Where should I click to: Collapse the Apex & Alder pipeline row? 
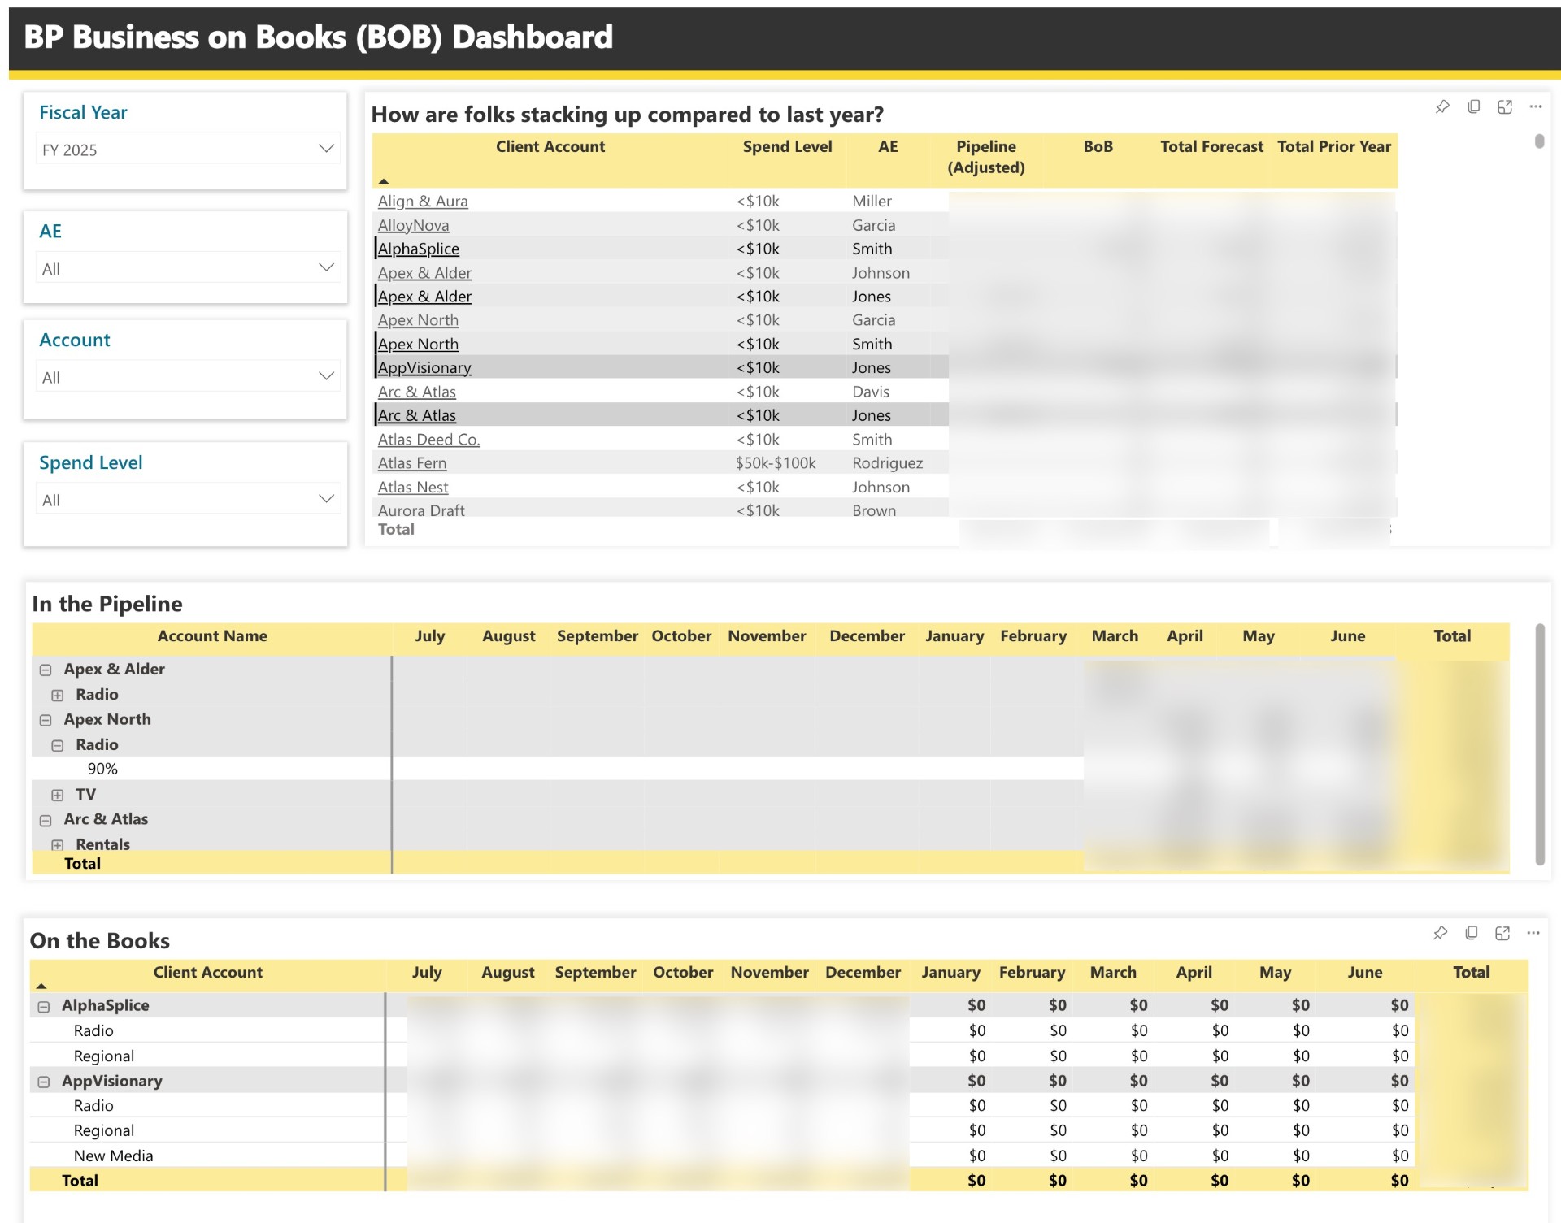46,670
